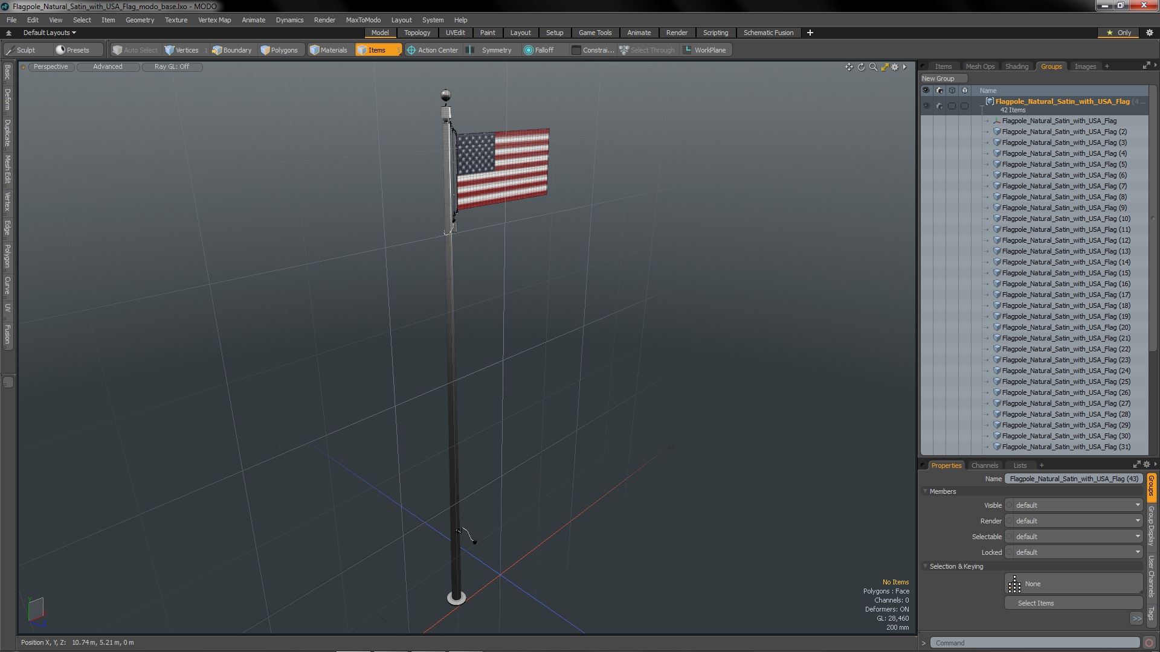Open the Locked default dropdown
The height and width of the screenshot is (652, 1160).
pos(1074,552)
